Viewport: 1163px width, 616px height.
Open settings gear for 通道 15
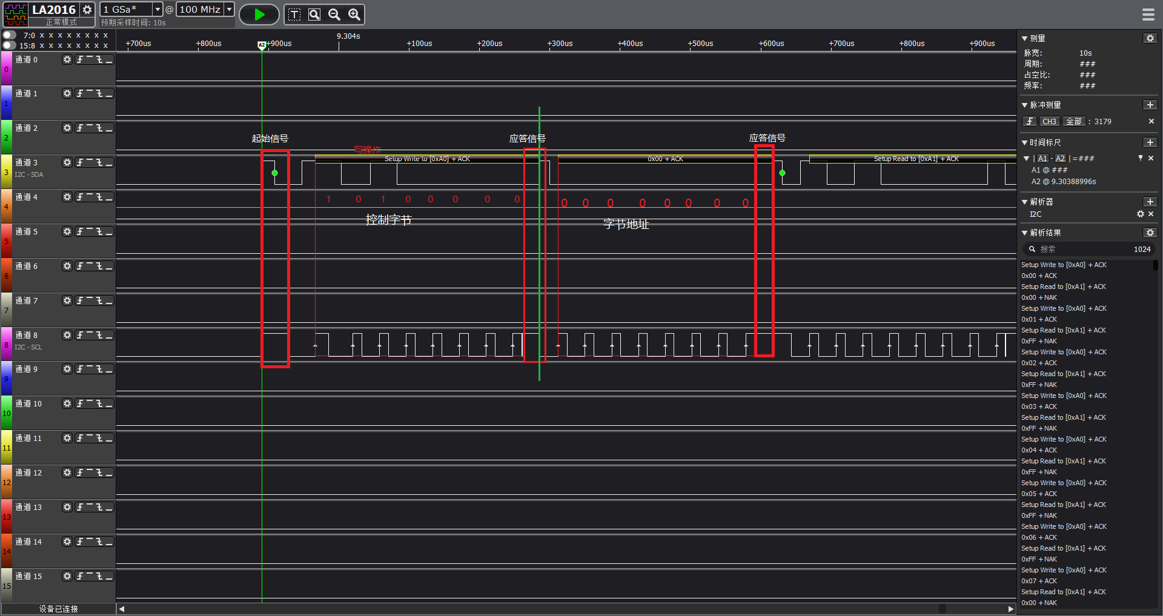67,576
